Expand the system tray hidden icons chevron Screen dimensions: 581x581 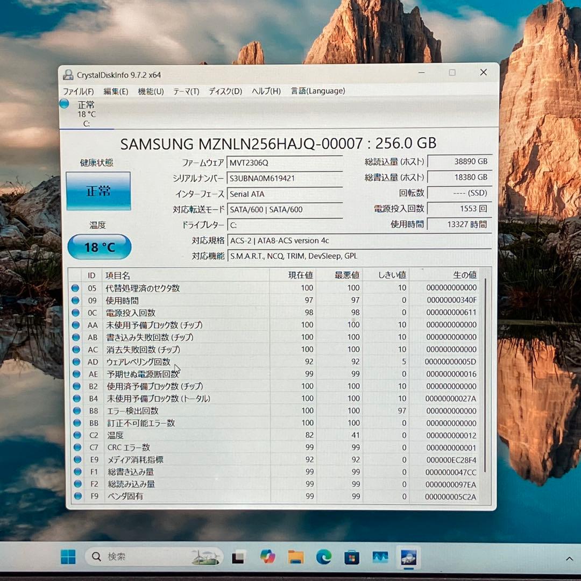[x=569, y=559]
